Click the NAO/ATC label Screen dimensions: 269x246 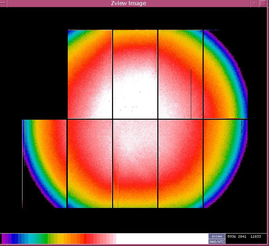(216, 242)
